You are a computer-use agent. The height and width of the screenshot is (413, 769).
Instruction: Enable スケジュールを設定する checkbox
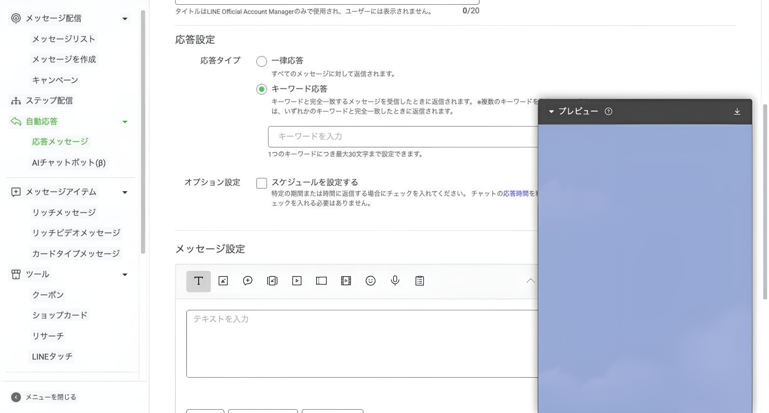[261, 183]
